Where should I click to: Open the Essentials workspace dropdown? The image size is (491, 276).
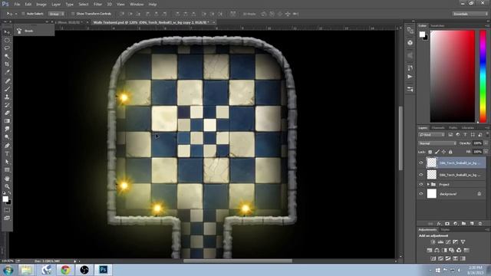click(x=470, y=14)
